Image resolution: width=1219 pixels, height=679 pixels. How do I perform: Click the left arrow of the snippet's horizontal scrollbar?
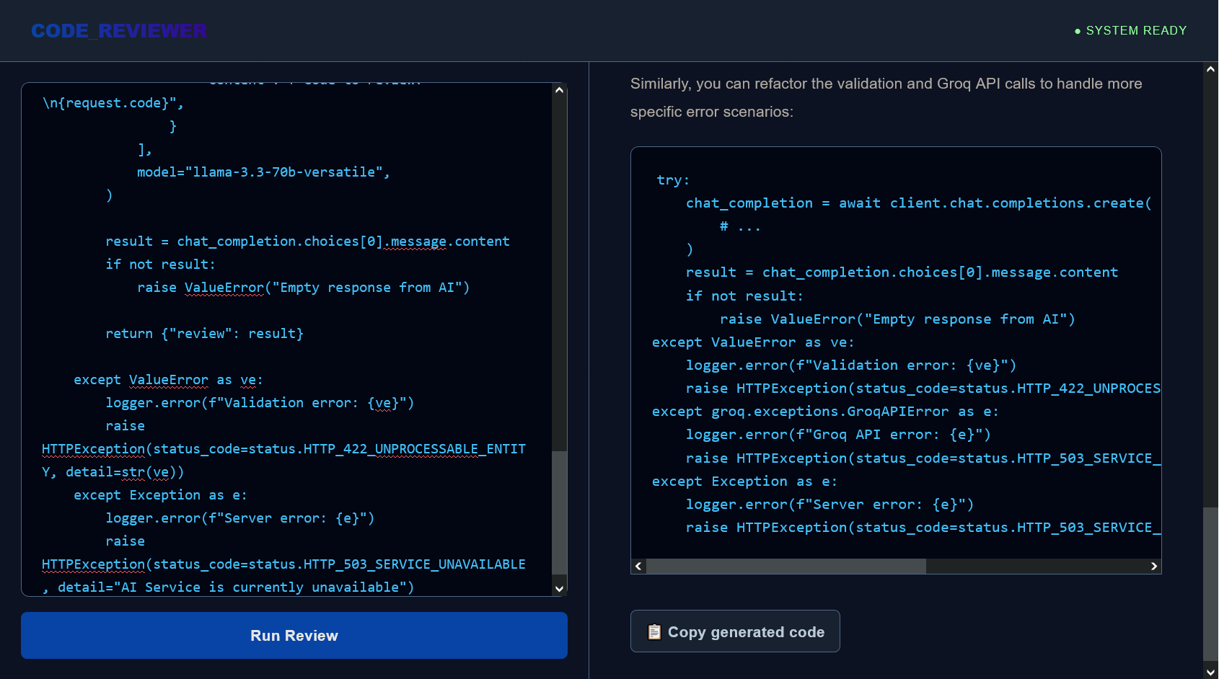[x=638, y=566]
